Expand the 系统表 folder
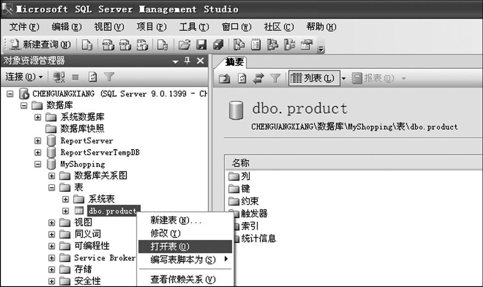 pos(66,199)
